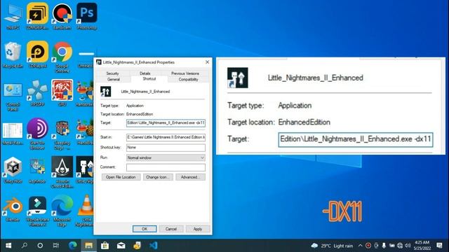Open Task View from taskbar

(56, 246)
